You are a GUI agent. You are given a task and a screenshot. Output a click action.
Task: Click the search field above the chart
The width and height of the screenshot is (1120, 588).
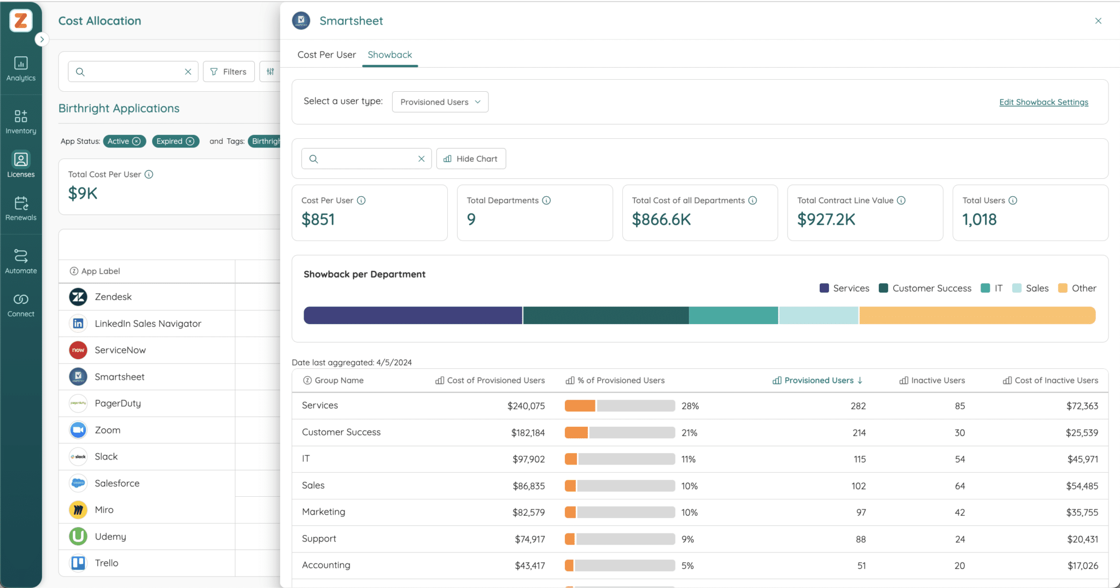[x=364, y=158]
